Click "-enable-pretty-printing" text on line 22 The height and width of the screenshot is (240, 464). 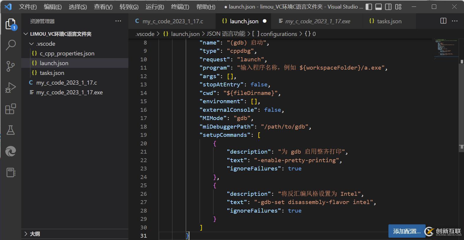[297, 160]
